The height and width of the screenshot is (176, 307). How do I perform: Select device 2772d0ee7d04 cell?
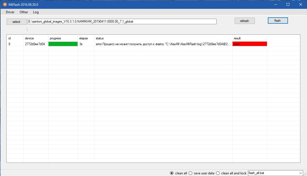tap(36, 44)
